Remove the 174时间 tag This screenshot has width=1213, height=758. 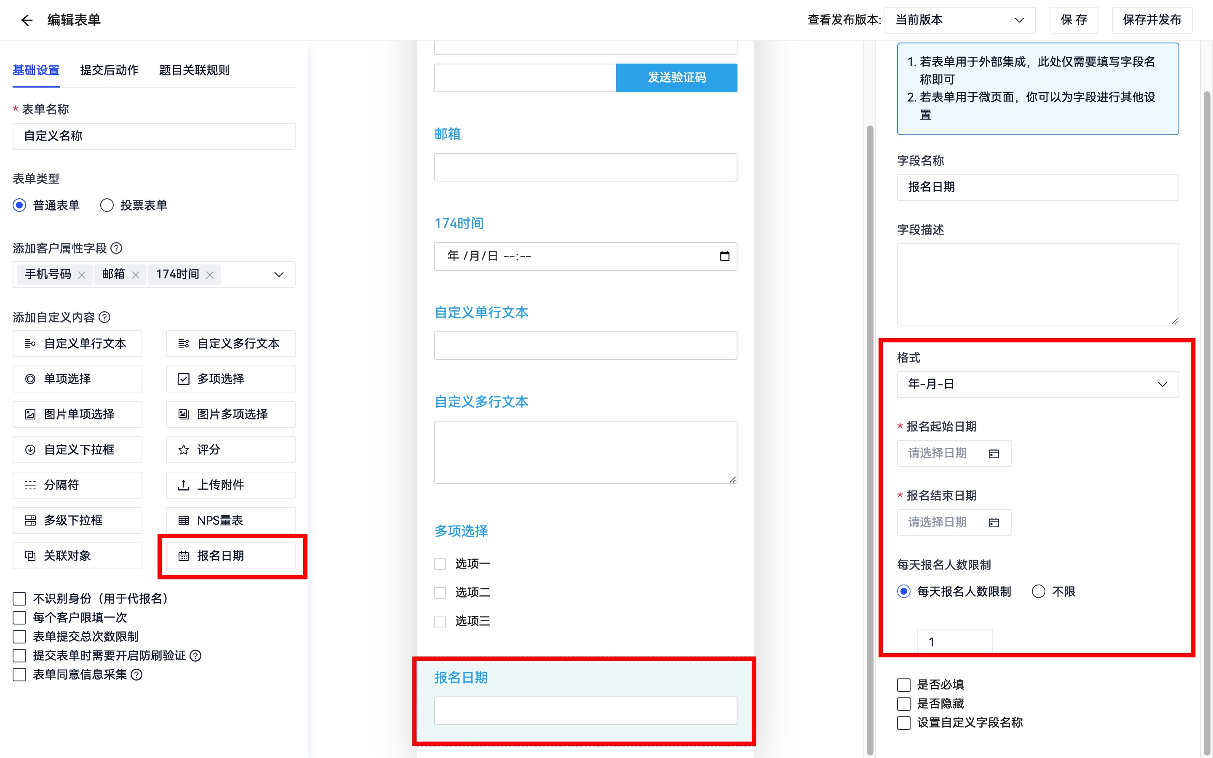(209, 275)
